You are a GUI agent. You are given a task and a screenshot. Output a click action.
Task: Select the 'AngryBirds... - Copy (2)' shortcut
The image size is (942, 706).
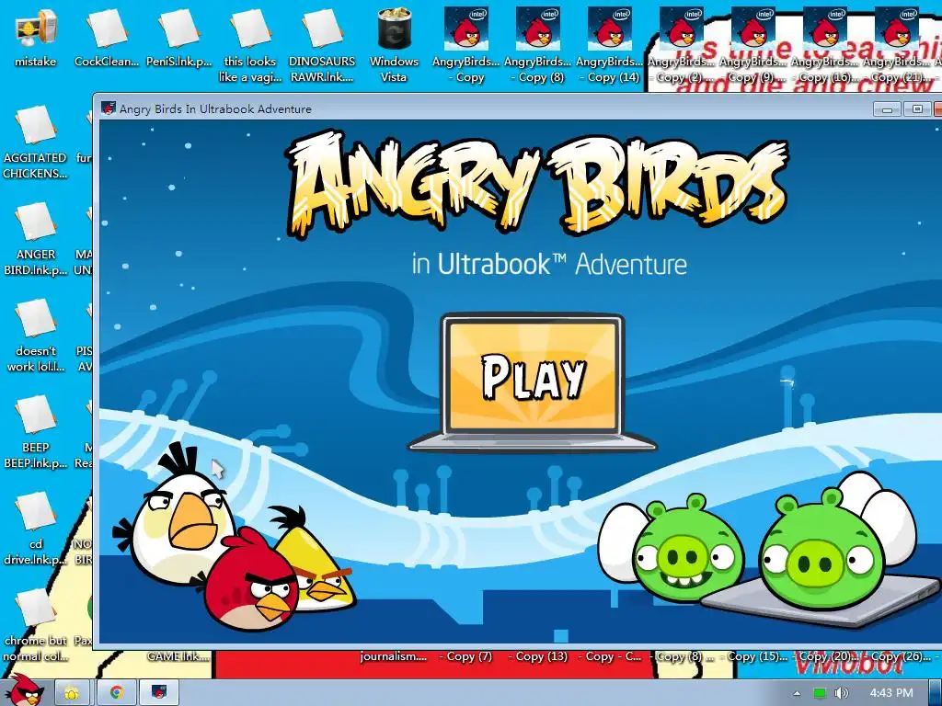coord(682,45)
